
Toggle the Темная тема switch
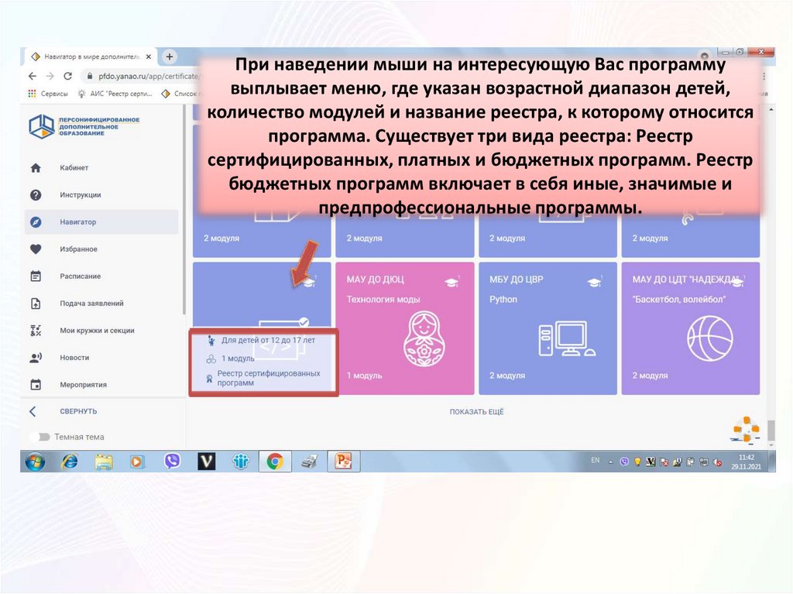[40, 437]
